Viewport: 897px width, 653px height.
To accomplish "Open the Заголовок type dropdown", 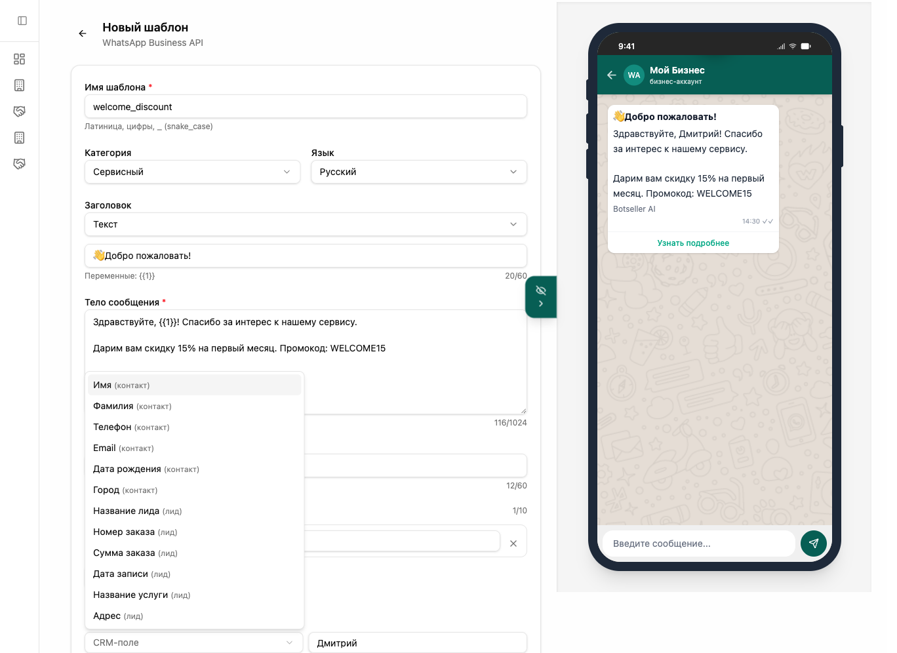I will [x=306, y=224].
